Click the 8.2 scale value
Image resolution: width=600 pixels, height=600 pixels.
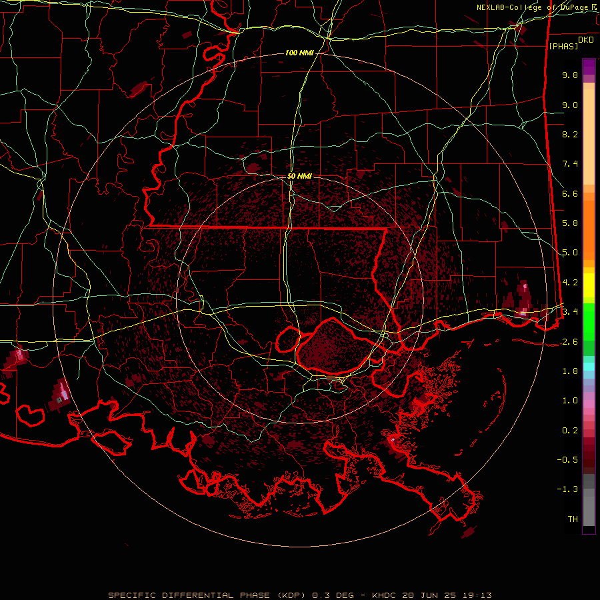pyautogui.click(x=570, y=134)
